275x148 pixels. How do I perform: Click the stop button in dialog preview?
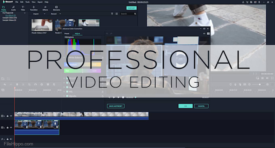(123, 97)
